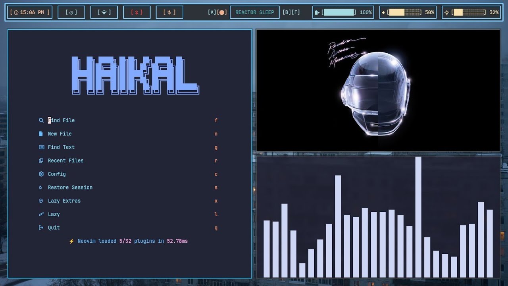Viewport: 508px width, 286px height.
Task: Click the cube icon beside Lazy Extras
Action: pyautogui.click(x=41, y=201)
